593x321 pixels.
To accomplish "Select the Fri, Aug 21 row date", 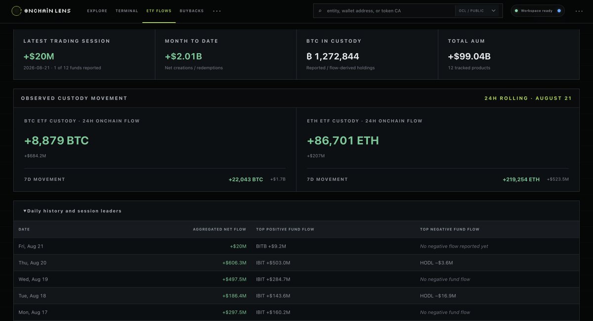I will coord(31,246).
